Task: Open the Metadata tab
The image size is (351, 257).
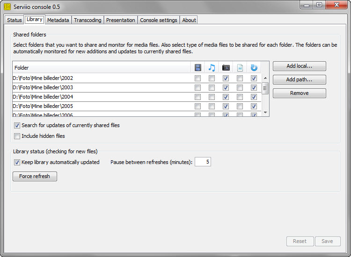Action: point(58,20)
